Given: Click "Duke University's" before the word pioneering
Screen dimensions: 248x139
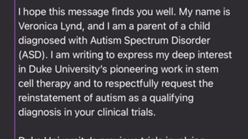Looking at the screenshot, I should click(x=68, y=69).
